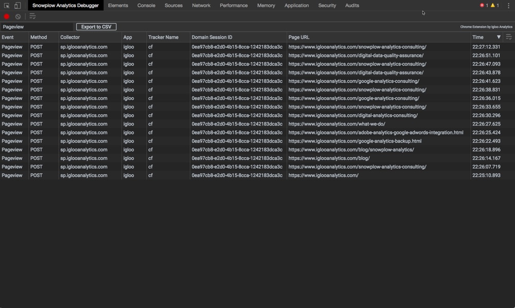515x308 pixels.
Task: Click the 22:26:41.623 google-analytics-consulting URL
Action: coord(354,81)
